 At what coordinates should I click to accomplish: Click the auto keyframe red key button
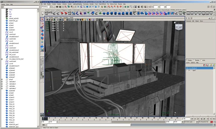tap(211, 122)
